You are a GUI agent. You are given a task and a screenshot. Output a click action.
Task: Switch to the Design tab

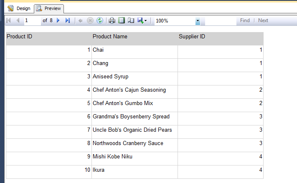click(x=19, y=8)
